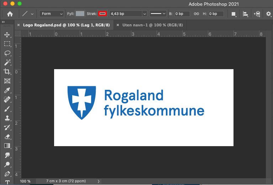Select the Clone Stamp tool

7,118
